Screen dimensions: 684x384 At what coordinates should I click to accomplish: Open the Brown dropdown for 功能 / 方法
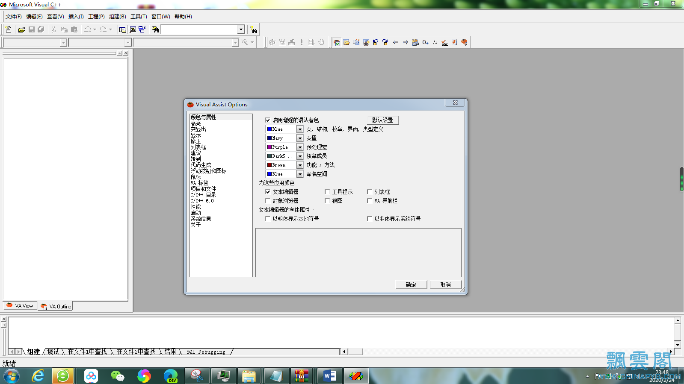click(x=300, y=165)
